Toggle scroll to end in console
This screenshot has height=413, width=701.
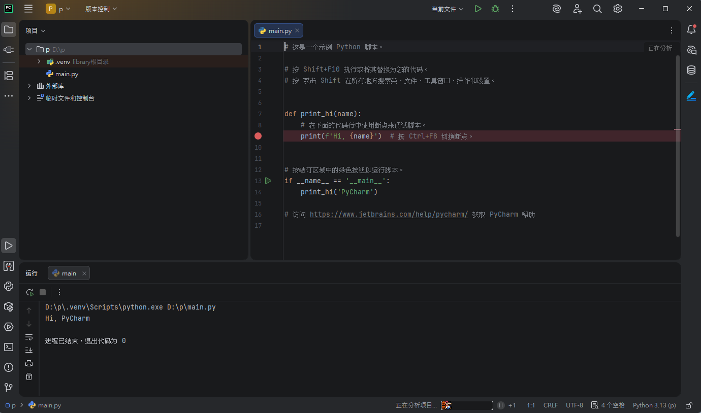coord(29,350)
